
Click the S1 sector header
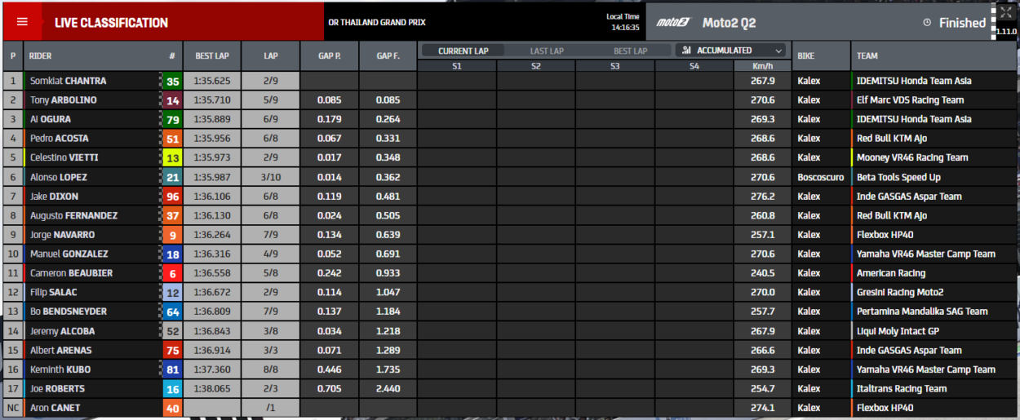(x=457, y=66)
